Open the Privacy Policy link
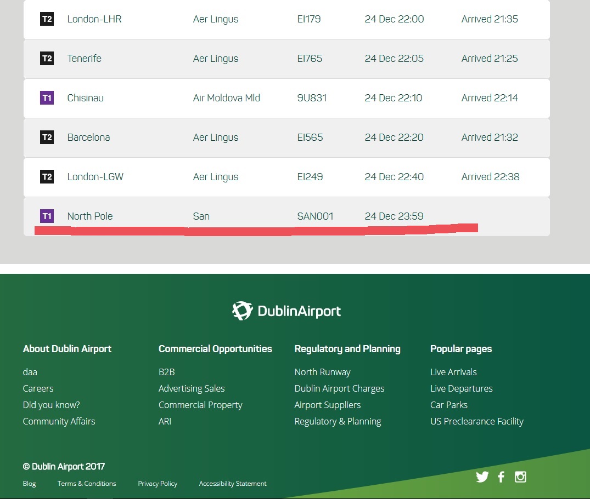The height and width of the screenshot is (499, 590). pyautogui.click(x=158, y=484)
